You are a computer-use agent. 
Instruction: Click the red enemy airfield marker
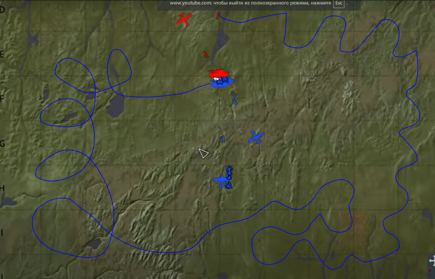(218, 74)
